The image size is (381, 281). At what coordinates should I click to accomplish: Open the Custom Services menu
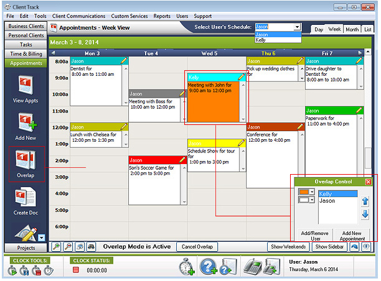[x=129, y=16]
